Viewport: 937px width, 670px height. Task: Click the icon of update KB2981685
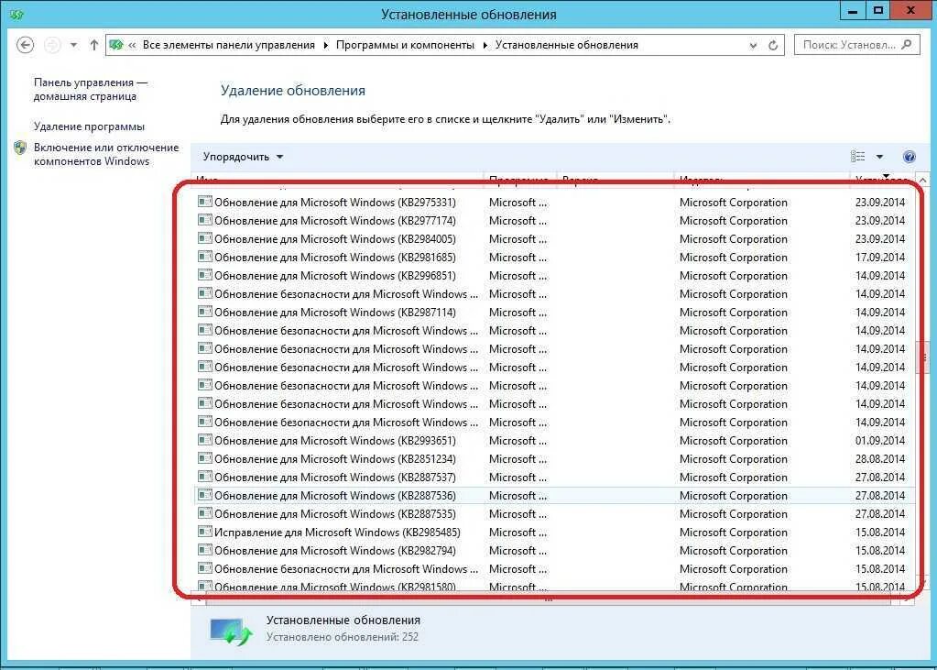[x=205, y=257]
